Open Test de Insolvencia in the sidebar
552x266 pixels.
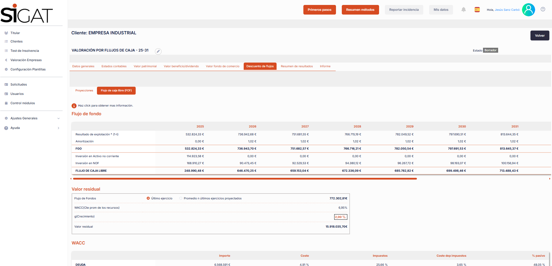[x=24, y=51]
